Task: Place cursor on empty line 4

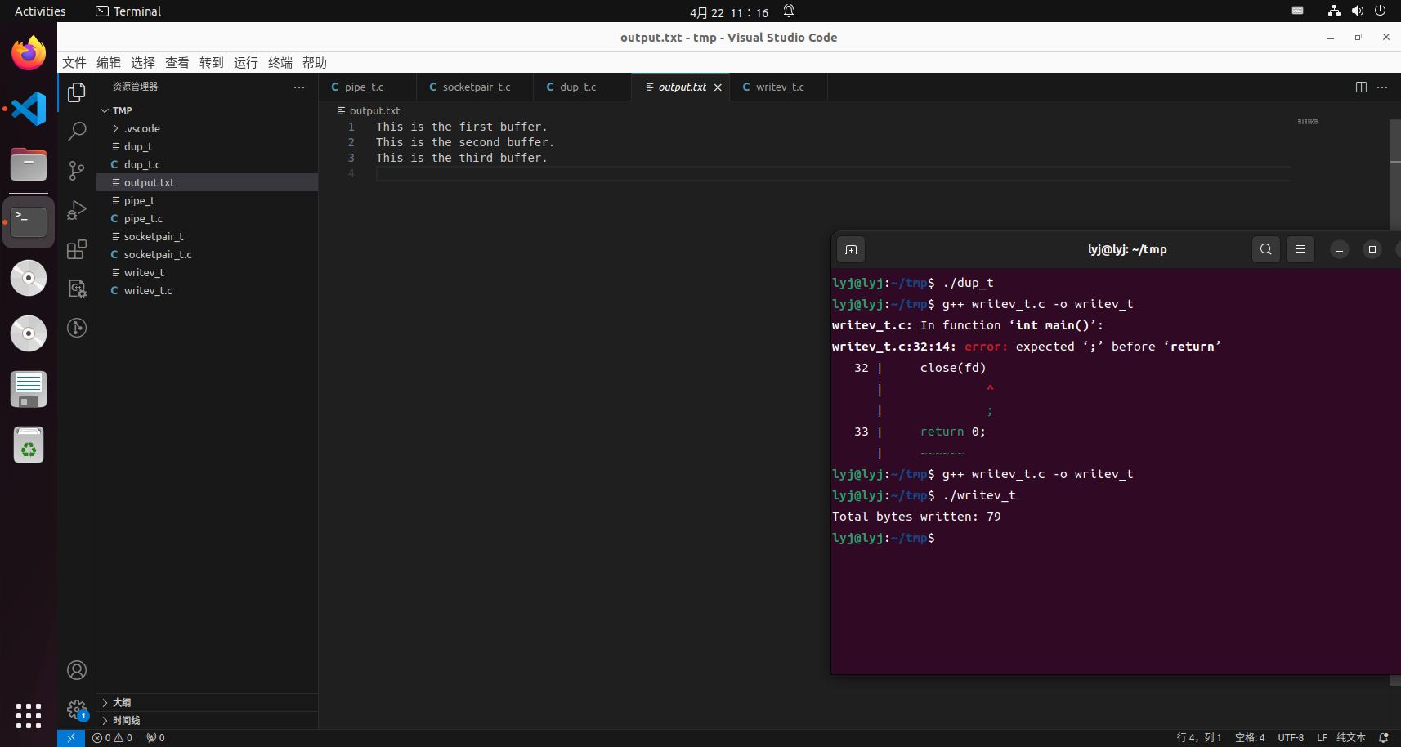Action: (x=834, y=173)
